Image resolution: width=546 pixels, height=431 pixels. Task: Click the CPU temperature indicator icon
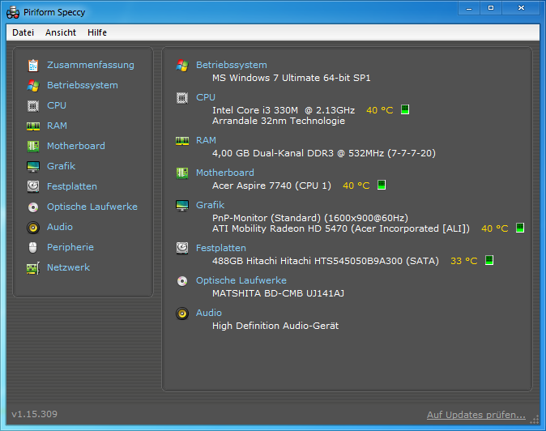pyautogui.click(x=405, y=109)
